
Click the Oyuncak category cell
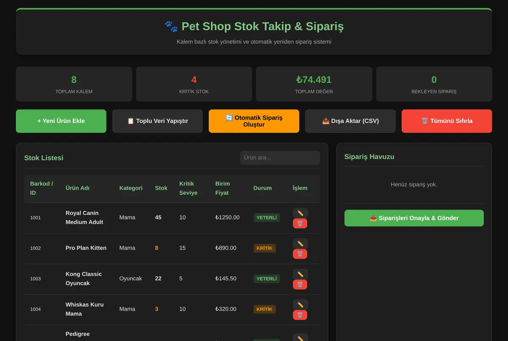point(131,278)
